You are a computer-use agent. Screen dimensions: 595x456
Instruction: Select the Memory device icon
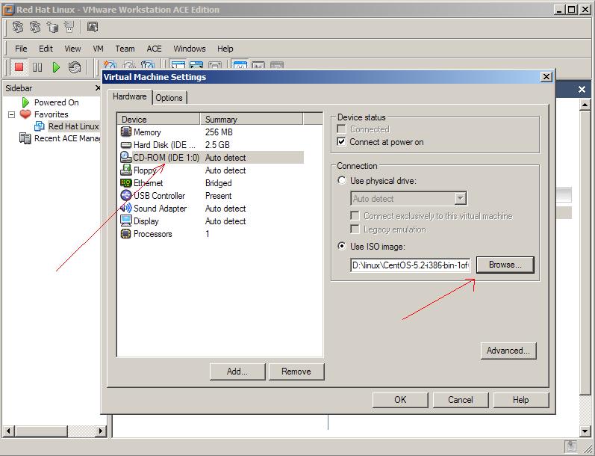click(x=126, y=132)
